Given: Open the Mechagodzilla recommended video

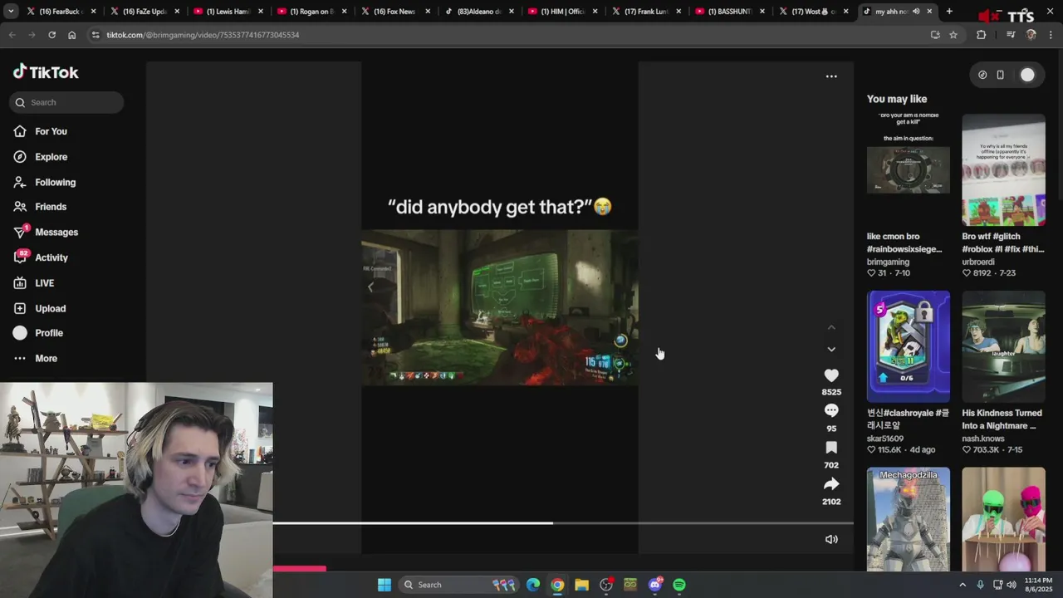Looking at the screenshot, I should pyautogui.click(x=909, y=519).
